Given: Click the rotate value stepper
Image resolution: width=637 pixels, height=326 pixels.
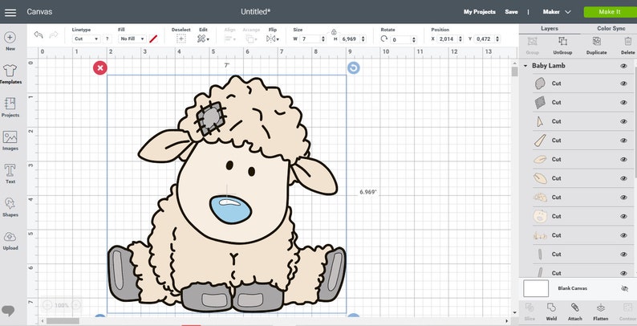Looking at the screenshot, I should [x=414, y=39].
